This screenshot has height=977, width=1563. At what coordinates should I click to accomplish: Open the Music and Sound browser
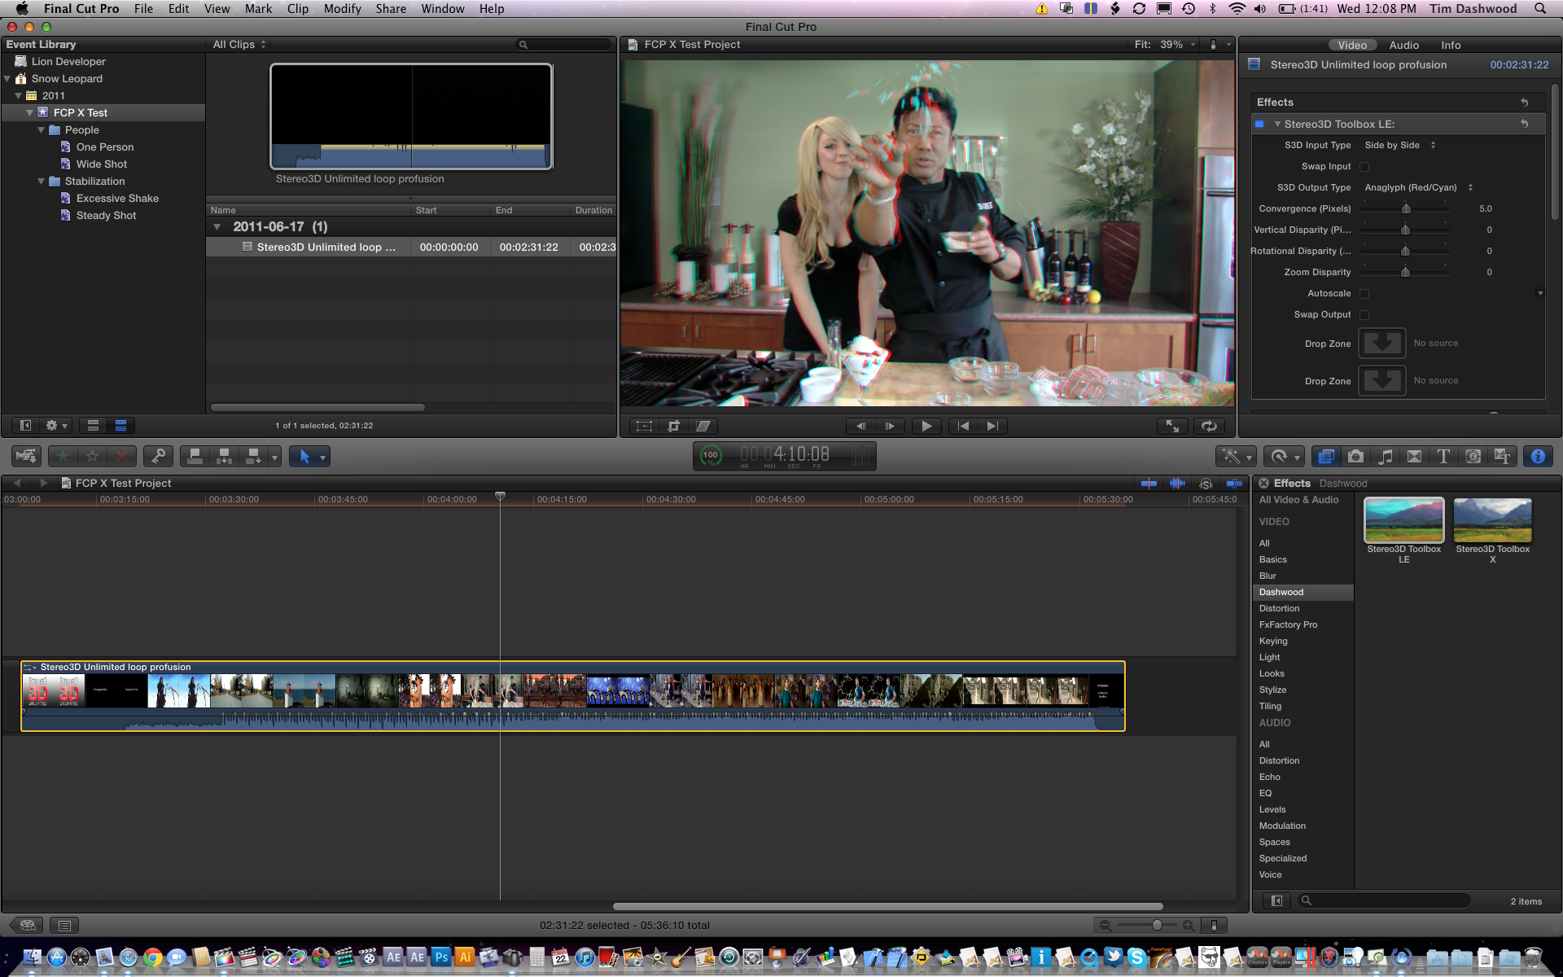(x=1385, y=457)
